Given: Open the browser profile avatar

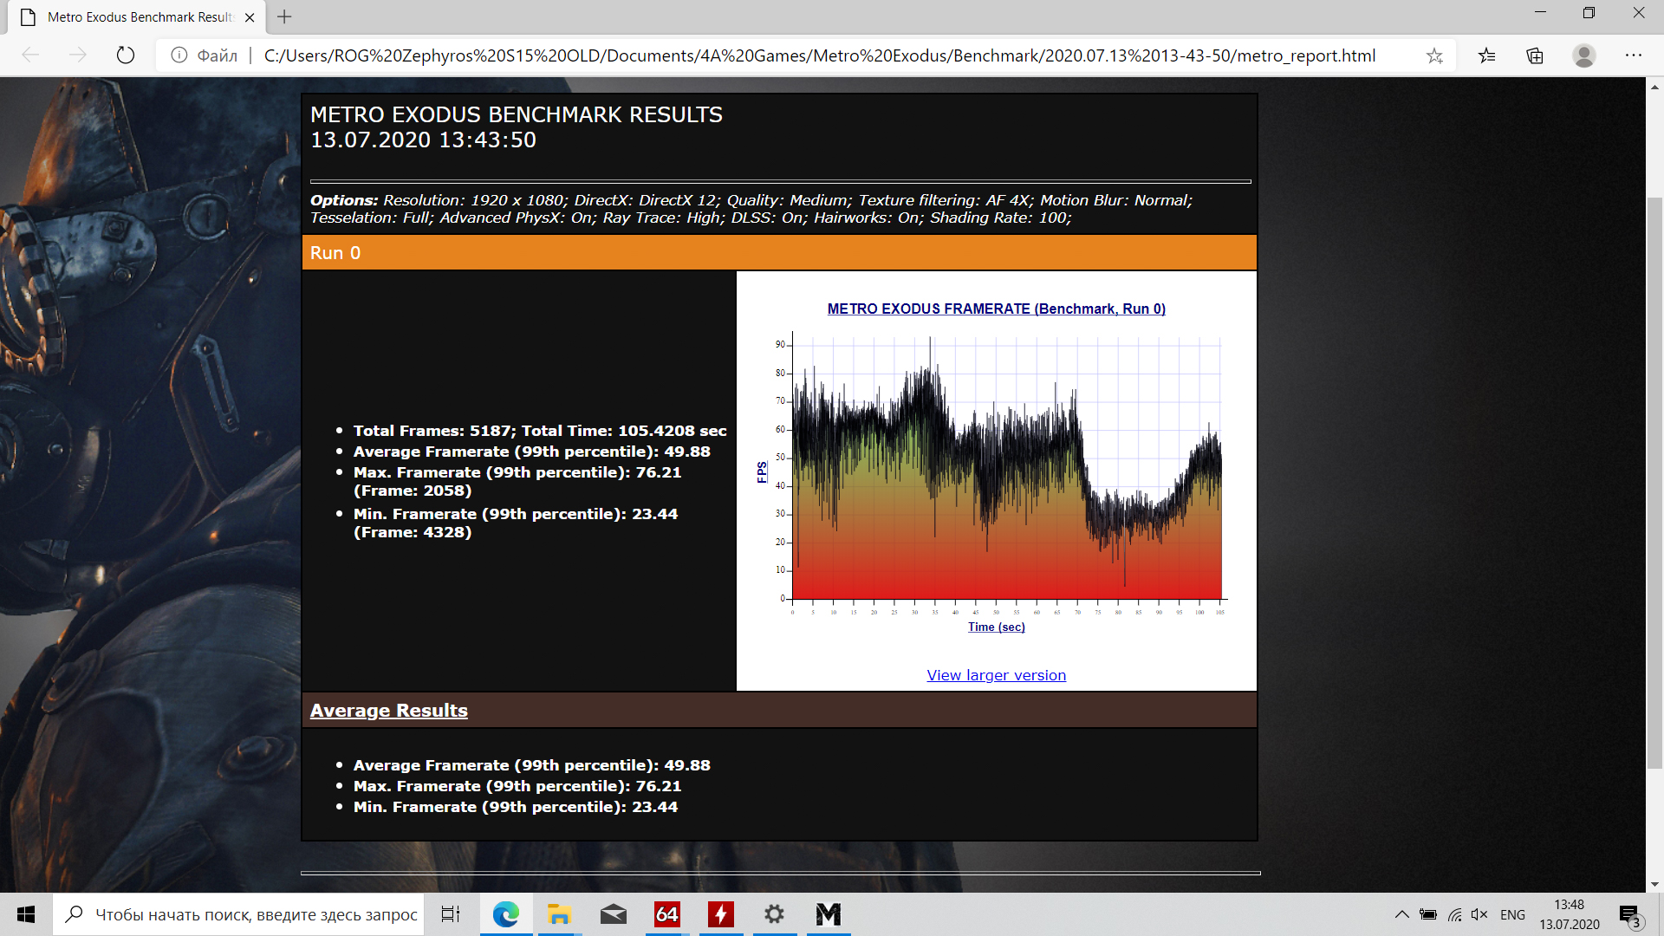Looking at the screenshot, I should [x=1584, y=55].
